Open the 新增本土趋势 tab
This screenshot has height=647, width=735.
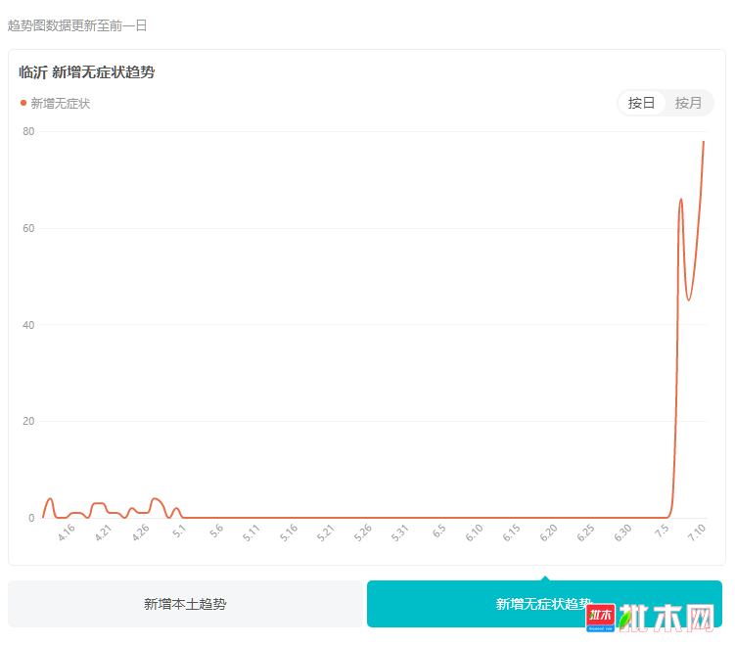[x=185, y=604]
